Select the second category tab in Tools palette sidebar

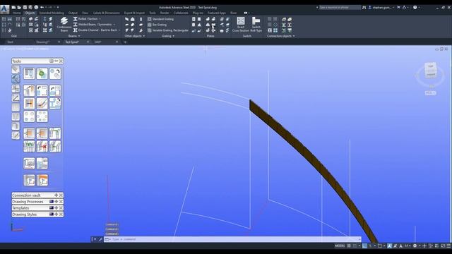pyautogui.click(x=16, y=78)
